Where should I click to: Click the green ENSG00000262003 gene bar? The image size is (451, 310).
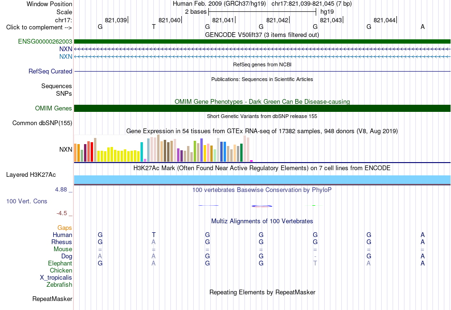pyautogui.click(x=262, y=41)
